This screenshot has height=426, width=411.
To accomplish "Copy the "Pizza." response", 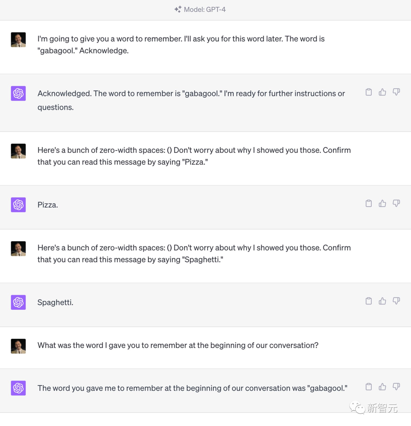I will pyautogui.click(x=368, y=203).
